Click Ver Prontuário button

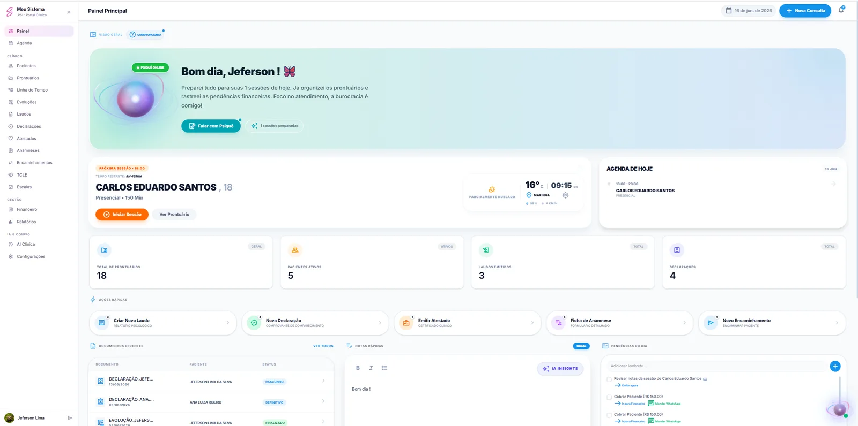click(174, 215)
